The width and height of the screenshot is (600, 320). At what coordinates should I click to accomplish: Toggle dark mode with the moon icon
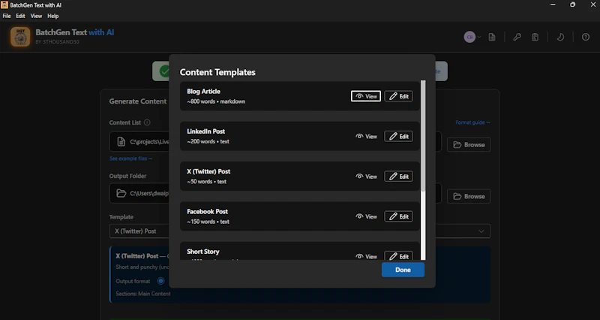pos(560,37)
